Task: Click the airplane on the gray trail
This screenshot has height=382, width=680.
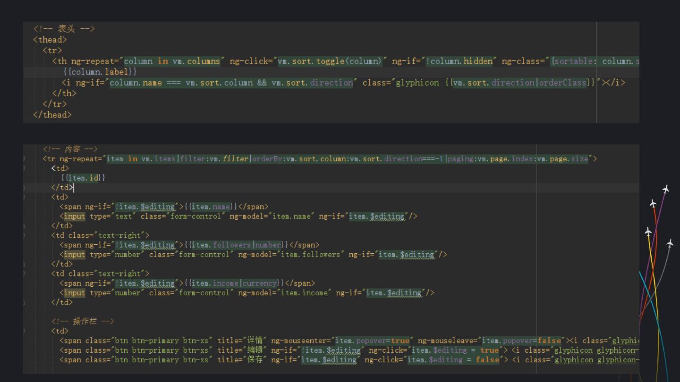Action: click(x=670, y=243)
